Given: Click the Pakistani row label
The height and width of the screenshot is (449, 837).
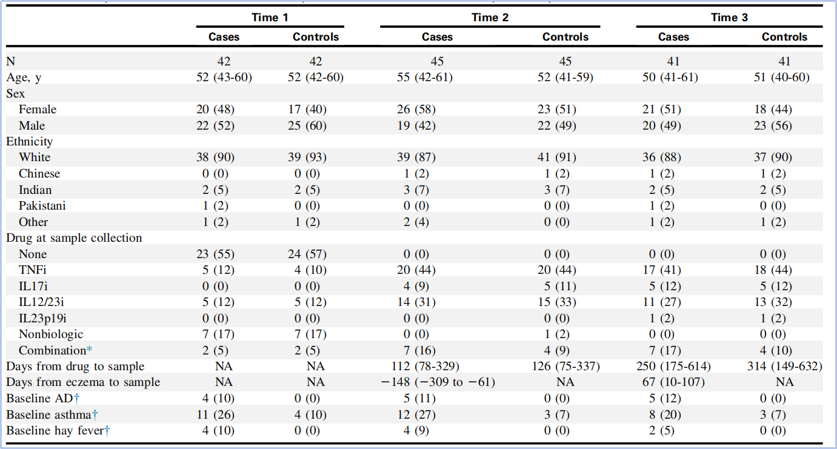Looking at the screenshot, I should click(x=42, y=206).
